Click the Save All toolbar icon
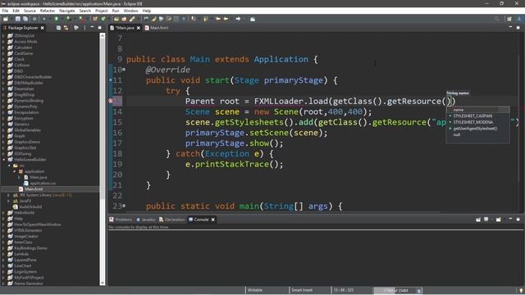The width and height of the screenshot is (525, 295). click(25, 19)
